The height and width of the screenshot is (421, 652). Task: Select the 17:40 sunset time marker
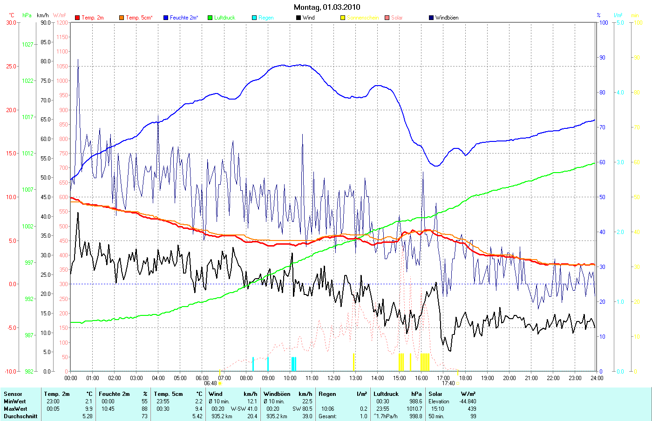pos(448,383)
